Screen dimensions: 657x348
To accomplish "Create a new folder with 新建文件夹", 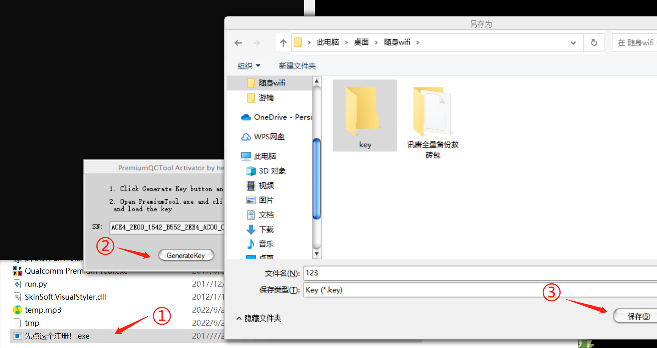I will pos(297,66).
